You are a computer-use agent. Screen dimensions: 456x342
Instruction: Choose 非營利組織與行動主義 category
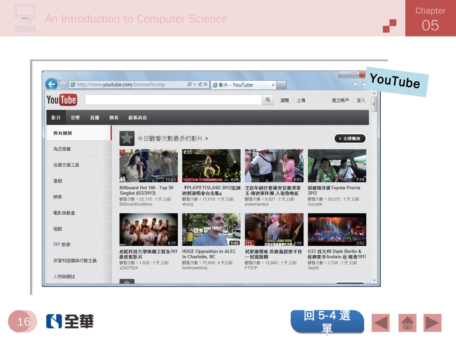(79, 261)
